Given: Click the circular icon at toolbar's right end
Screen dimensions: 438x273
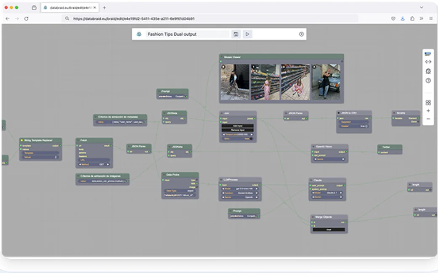Looking at the screenshot, I should point(302,34).
